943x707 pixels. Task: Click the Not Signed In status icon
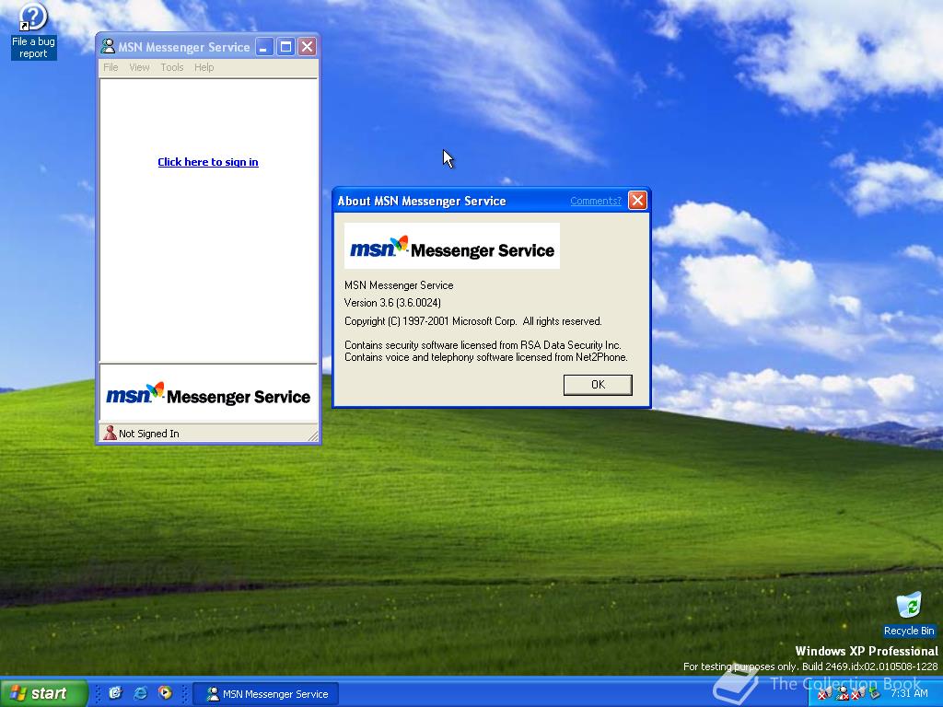click(x=110, y=433)
